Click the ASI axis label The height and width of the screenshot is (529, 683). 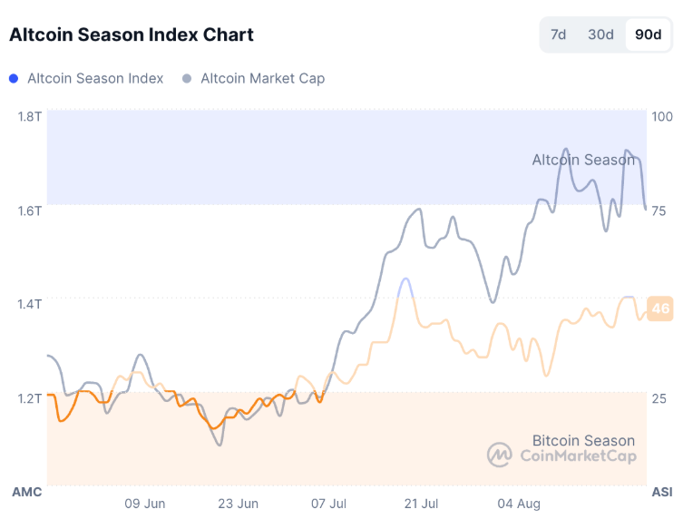click(x=662, y=492)
